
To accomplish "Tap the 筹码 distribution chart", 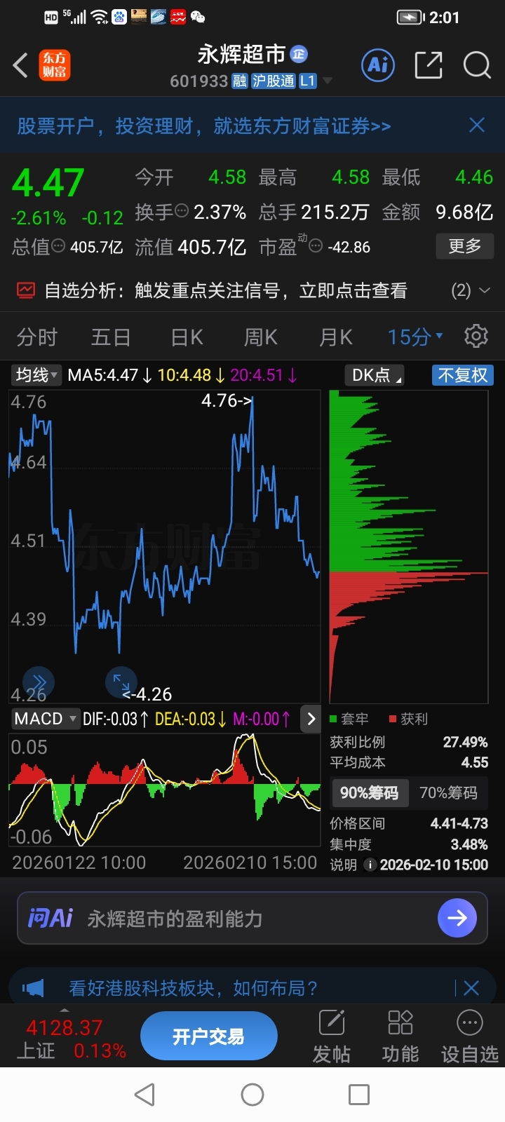I will pyautogui.click(x=408, y=547).
